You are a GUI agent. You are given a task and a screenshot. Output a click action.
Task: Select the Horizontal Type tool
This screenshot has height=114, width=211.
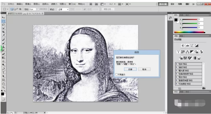coord(3,73)
